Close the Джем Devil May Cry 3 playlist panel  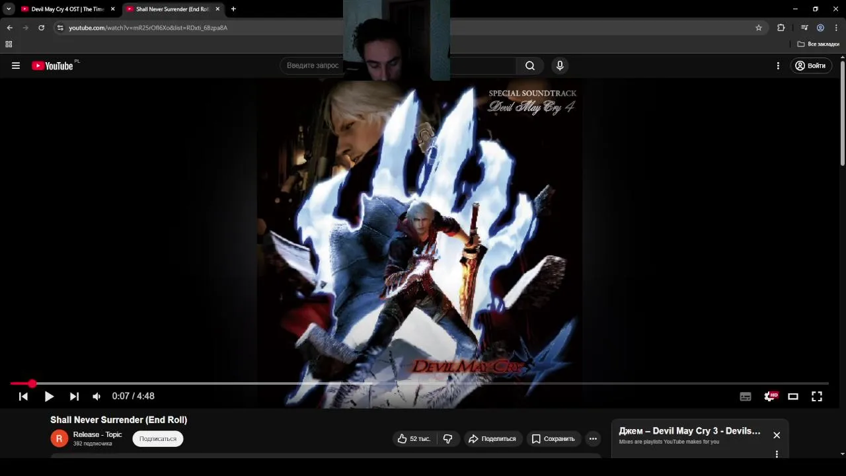pos(777,435)
